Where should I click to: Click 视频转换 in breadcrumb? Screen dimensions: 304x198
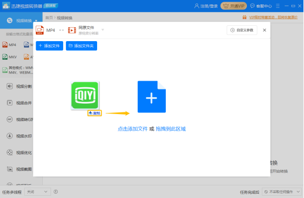coord(65,18)
